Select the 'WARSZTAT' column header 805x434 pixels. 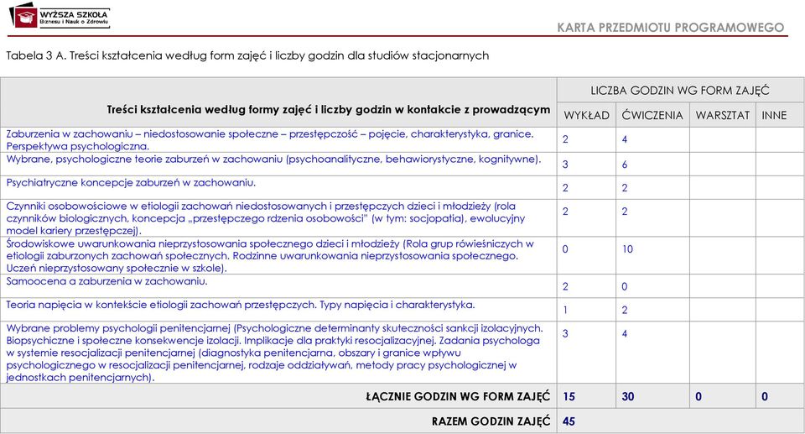point(722,115)
